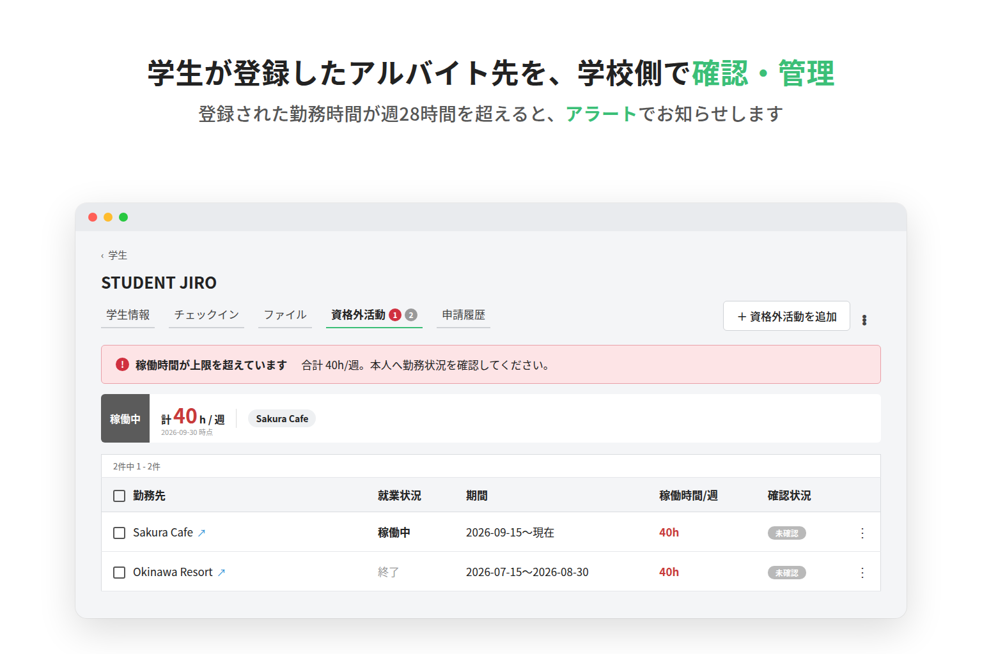Switch to the ファイル tab

[285, 315]
